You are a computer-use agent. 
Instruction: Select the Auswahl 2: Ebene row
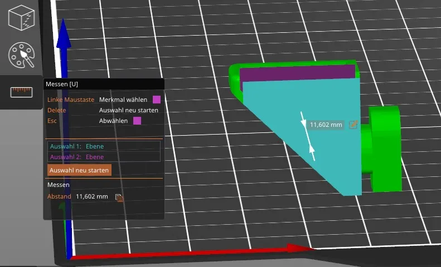[104, 157]
